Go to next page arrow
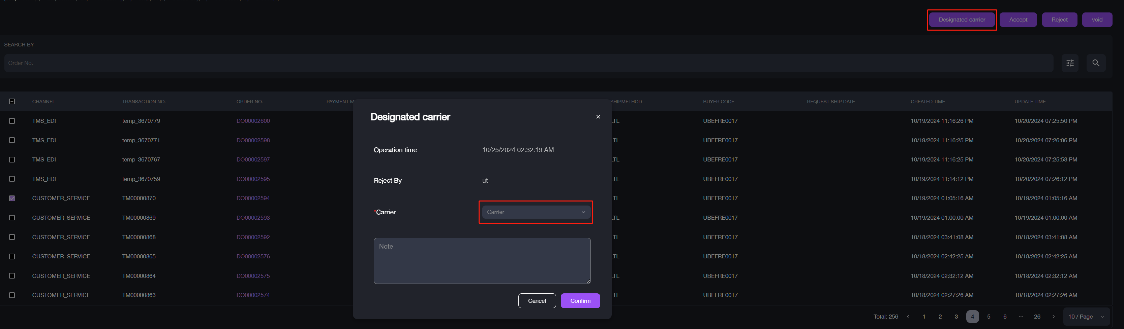The width and height of the screenshot is (1124, 329). pos(1053,317)
